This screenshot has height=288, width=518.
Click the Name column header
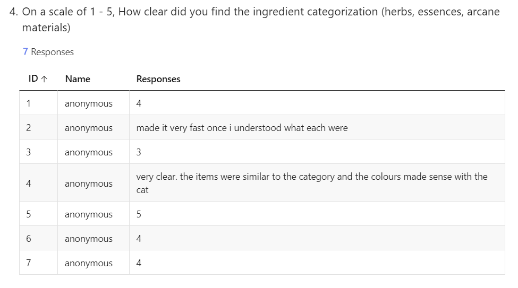(78, 79)
